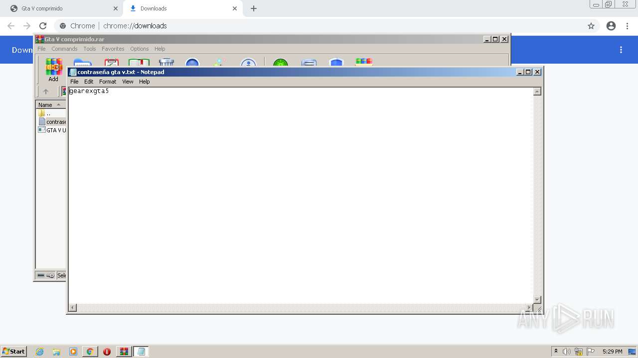The image size is (638, 358).
Task: Switch to WinRAR taskbar button
Action: [x=124, y=352]
